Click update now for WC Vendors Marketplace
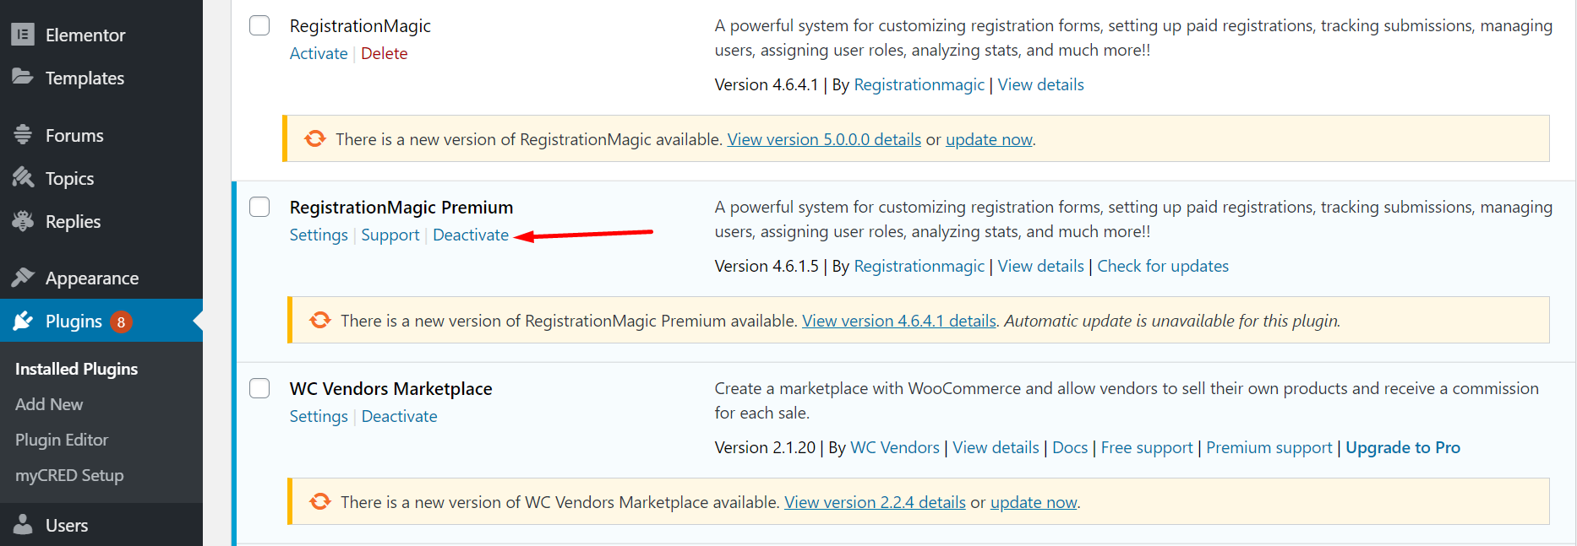Screen dimensions: 1577x546 [x=1034, y=502]
